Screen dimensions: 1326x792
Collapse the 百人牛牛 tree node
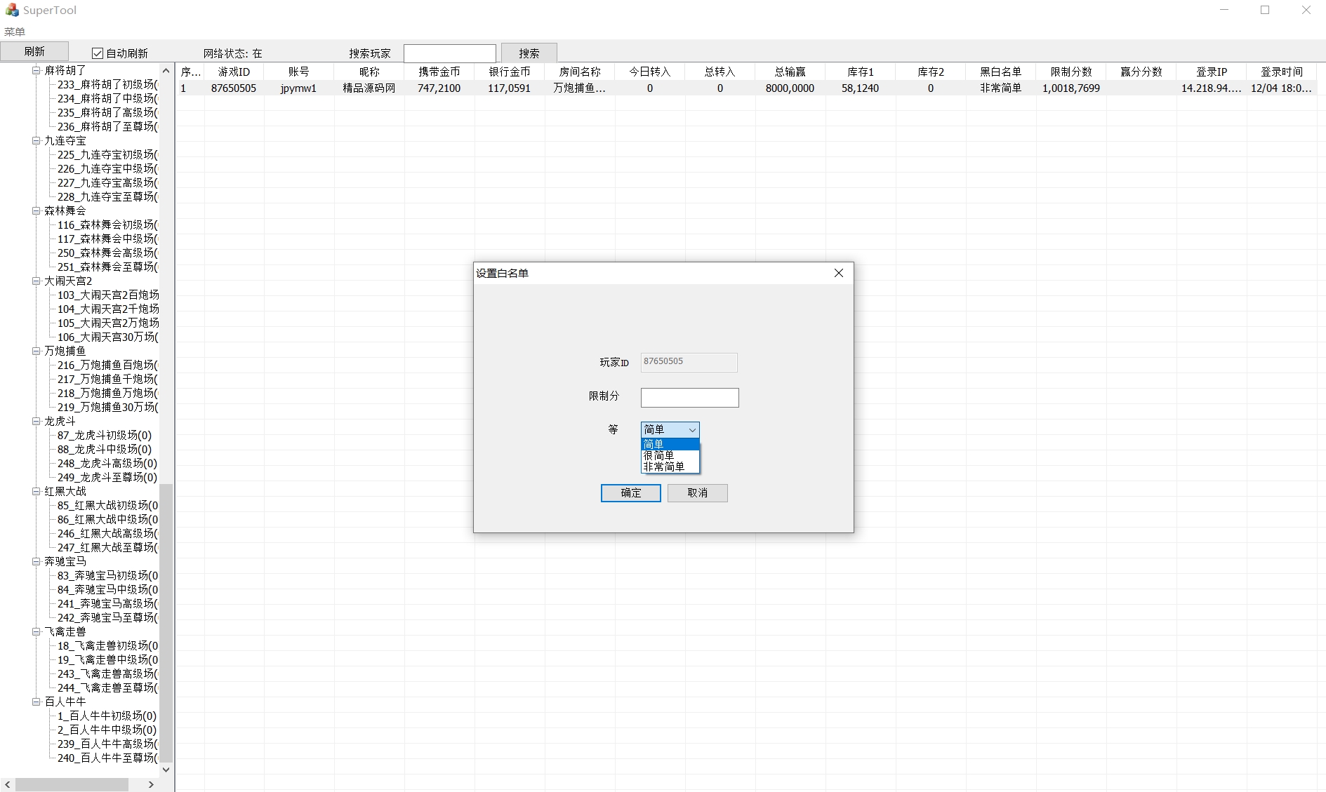[36, 702]
